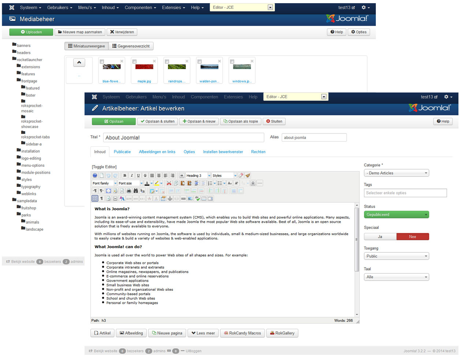Tick the checkbox on blue-flowe thumbnail
461x358 pixels.
point(102,61)
